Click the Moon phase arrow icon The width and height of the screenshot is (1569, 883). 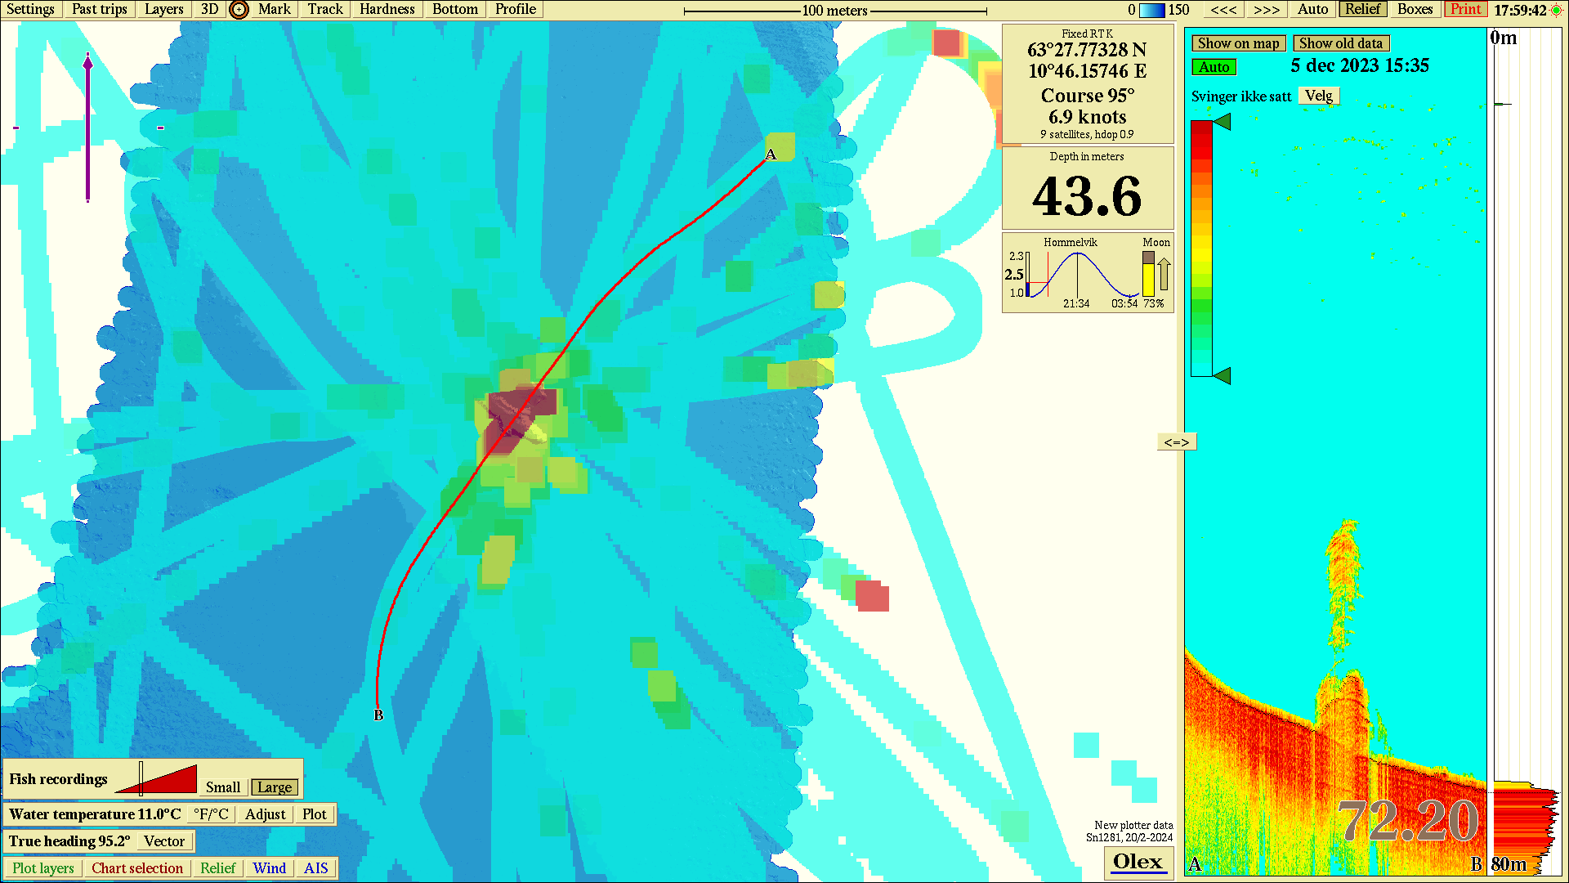(x=1164, y=274)
